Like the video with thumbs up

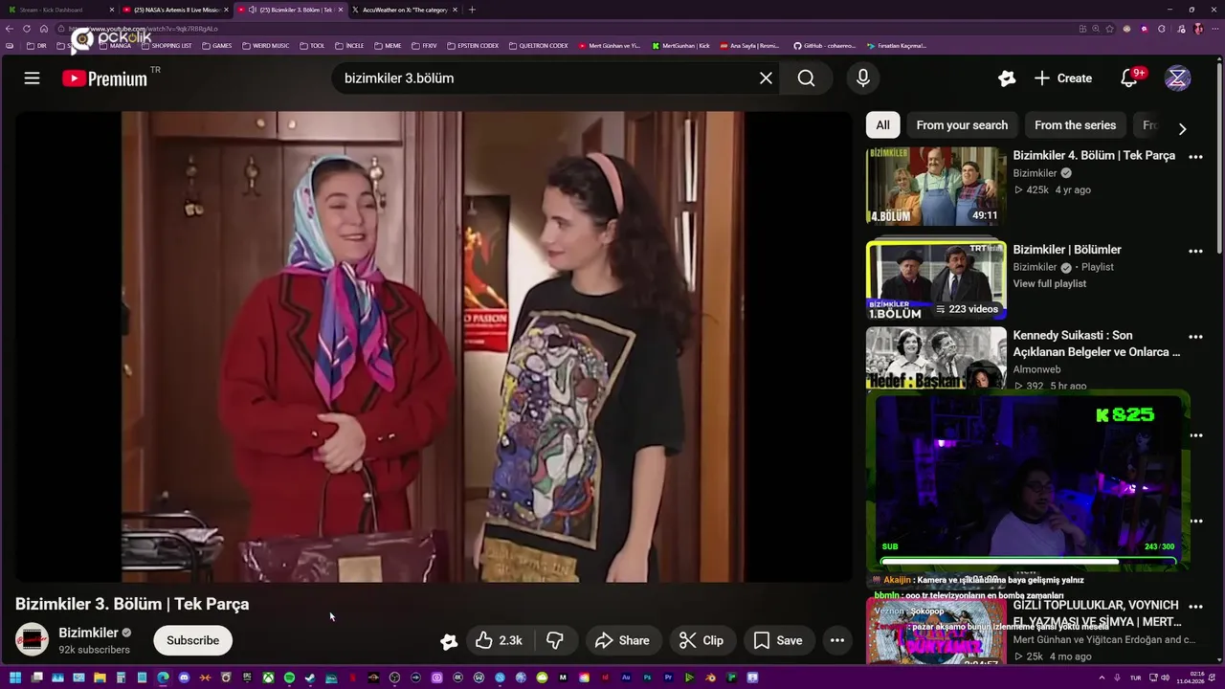[x=499, y=640]
